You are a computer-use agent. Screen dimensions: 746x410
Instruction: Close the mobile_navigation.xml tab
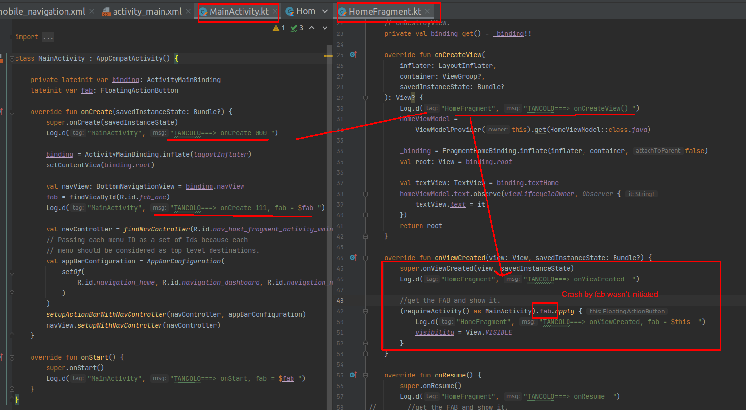pyautogui.click(x=91, y=11)
